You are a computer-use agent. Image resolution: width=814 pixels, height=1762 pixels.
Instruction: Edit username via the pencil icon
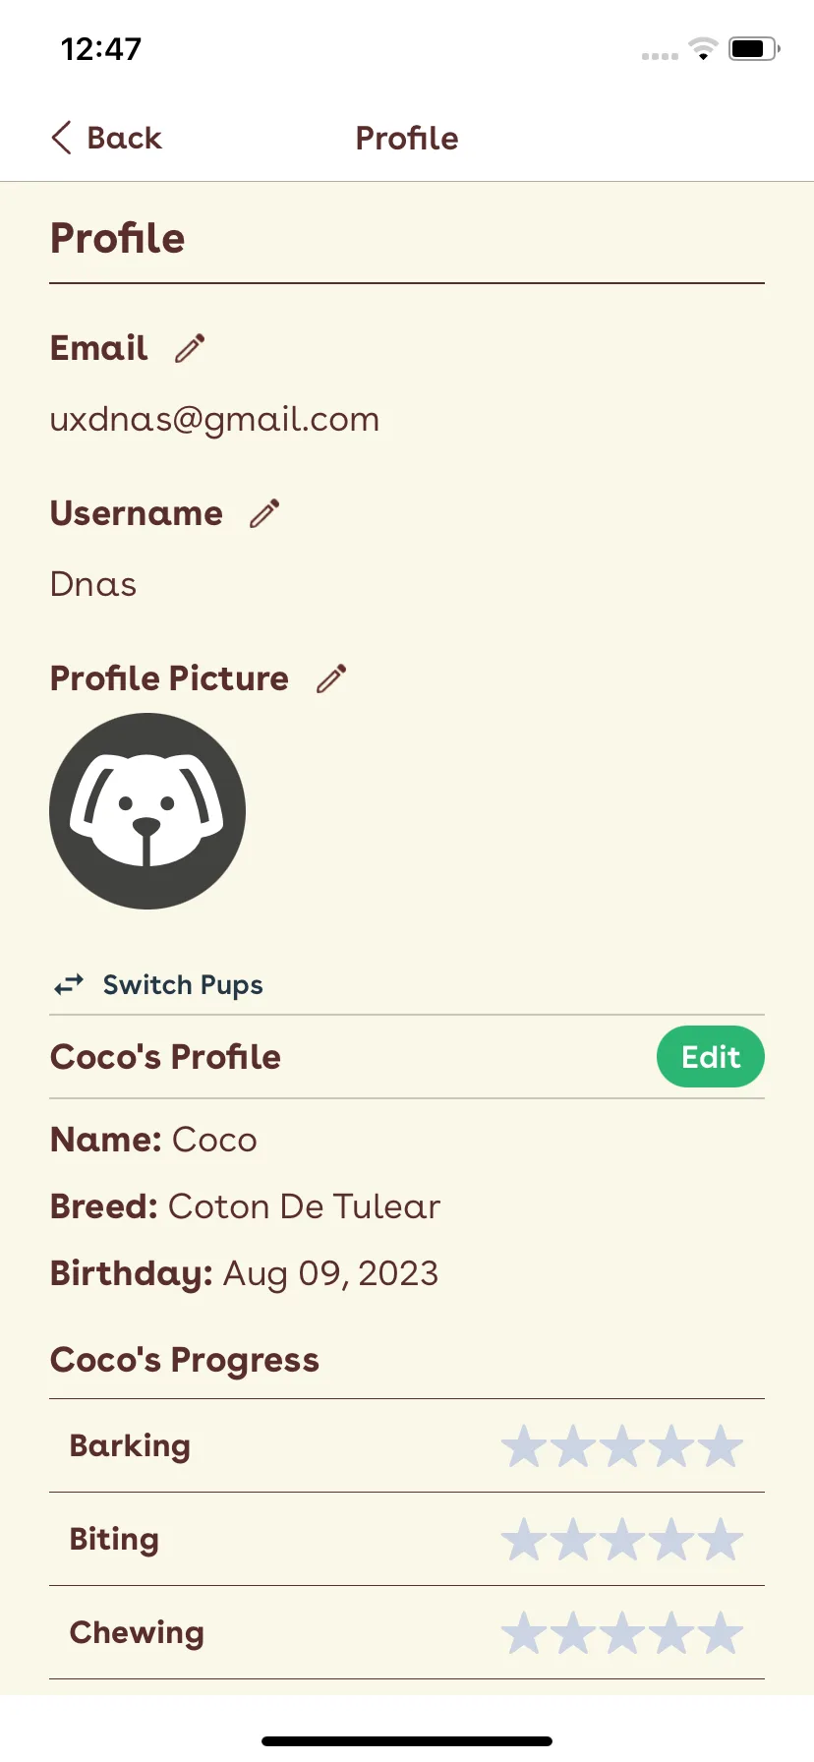pyautogui.click(x=264, y=513)
